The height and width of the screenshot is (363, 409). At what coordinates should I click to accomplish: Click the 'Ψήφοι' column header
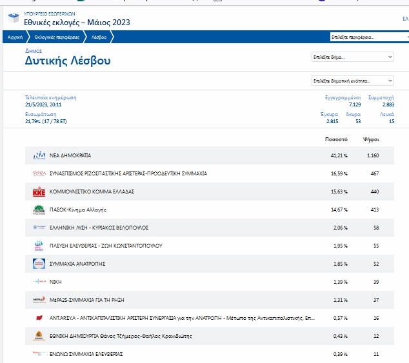tap(371, 139)
